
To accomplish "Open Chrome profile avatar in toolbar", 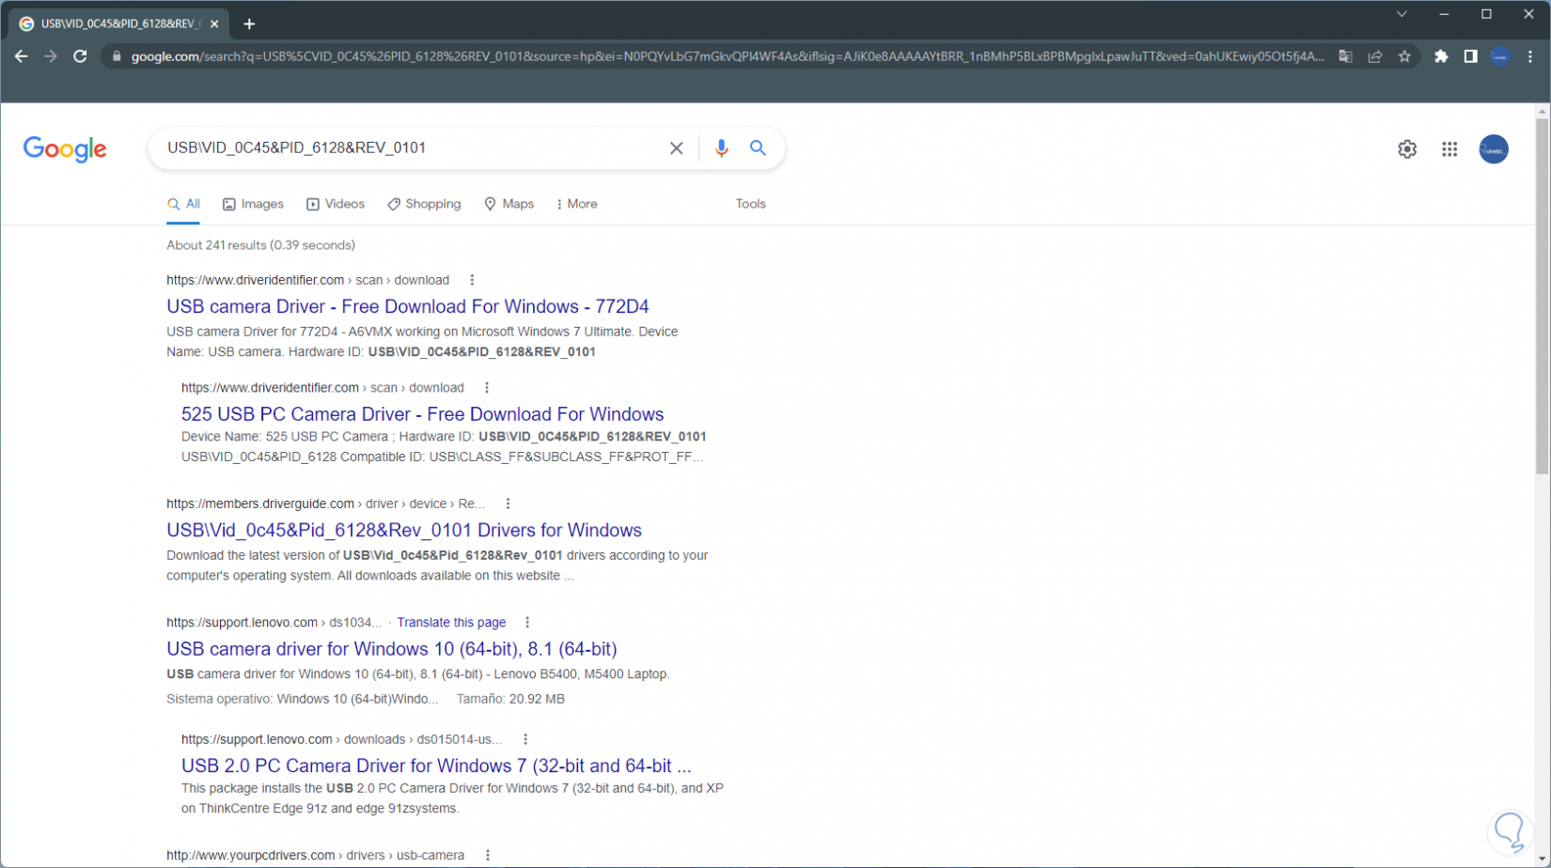I will coord(1500,56).
